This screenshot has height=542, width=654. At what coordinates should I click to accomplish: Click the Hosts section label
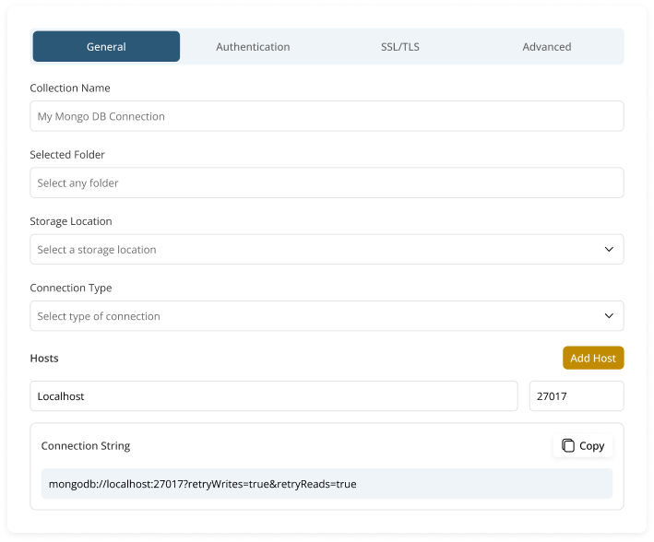(44, 358)
